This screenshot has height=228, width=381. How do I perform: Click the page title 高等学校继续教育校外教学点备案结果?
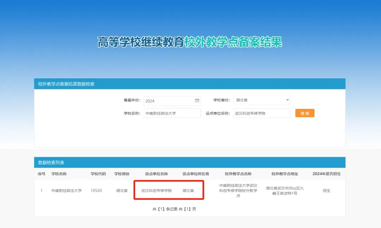coord(190,42)
